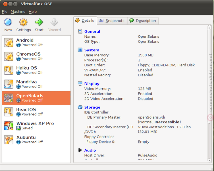Click the power state icon under Mandriva
The height and width of the screenshot is (171, 214).
(x=18, y=87)
